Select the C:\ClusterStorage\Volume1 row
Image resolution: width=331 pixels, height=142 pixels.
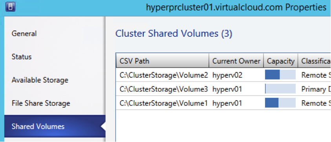pyautogui.click(x=223, y=103)
